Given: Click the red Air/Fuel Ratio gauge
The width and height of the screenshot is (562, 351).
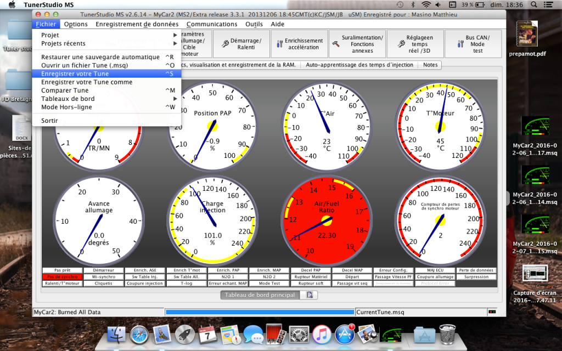Looking at the screenshot, I should 327,220.
